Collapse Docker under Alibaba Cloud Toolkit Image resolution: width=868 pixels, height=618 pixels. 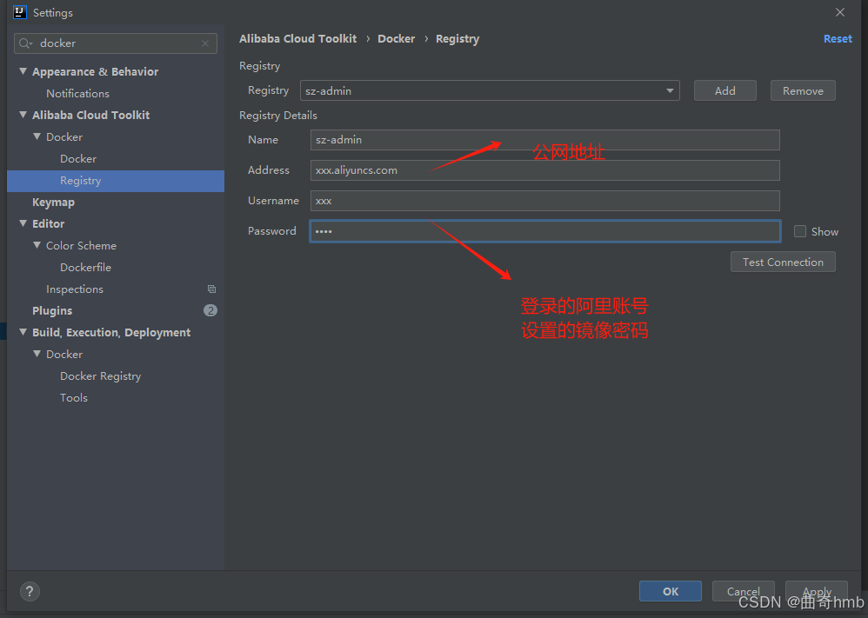click(x=37, y=136)
